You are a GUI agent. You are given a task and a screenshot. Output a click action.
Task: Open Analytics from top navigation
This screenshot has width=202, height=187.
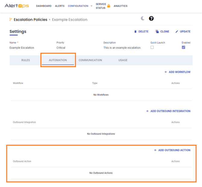tap(120, 6)
